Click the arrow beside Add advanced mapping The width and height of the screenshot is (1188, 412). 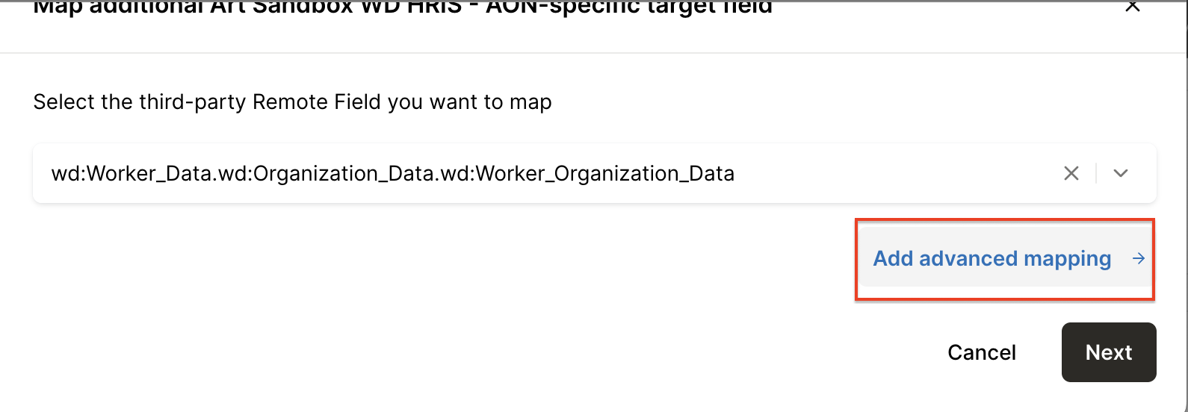click(x=1138, y=259)
